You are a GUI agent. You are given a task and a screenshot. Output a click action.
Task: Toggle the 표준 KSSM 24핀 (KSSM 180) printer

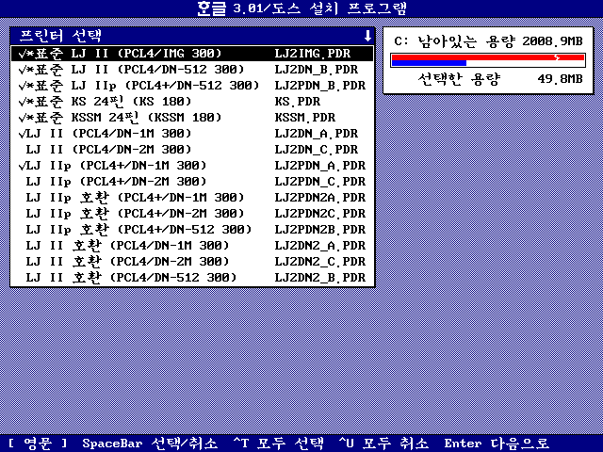pos(192,118)
